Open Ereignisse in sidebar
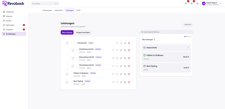The width and height of the screenshot is (225, 109). click(x=14, y=29)
